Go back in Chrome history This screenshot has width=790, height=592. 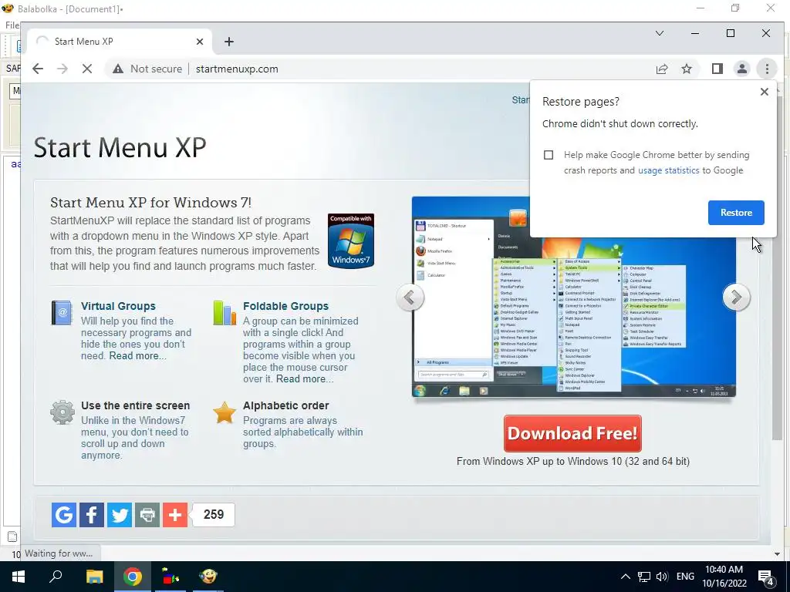(x=38, y=69)
